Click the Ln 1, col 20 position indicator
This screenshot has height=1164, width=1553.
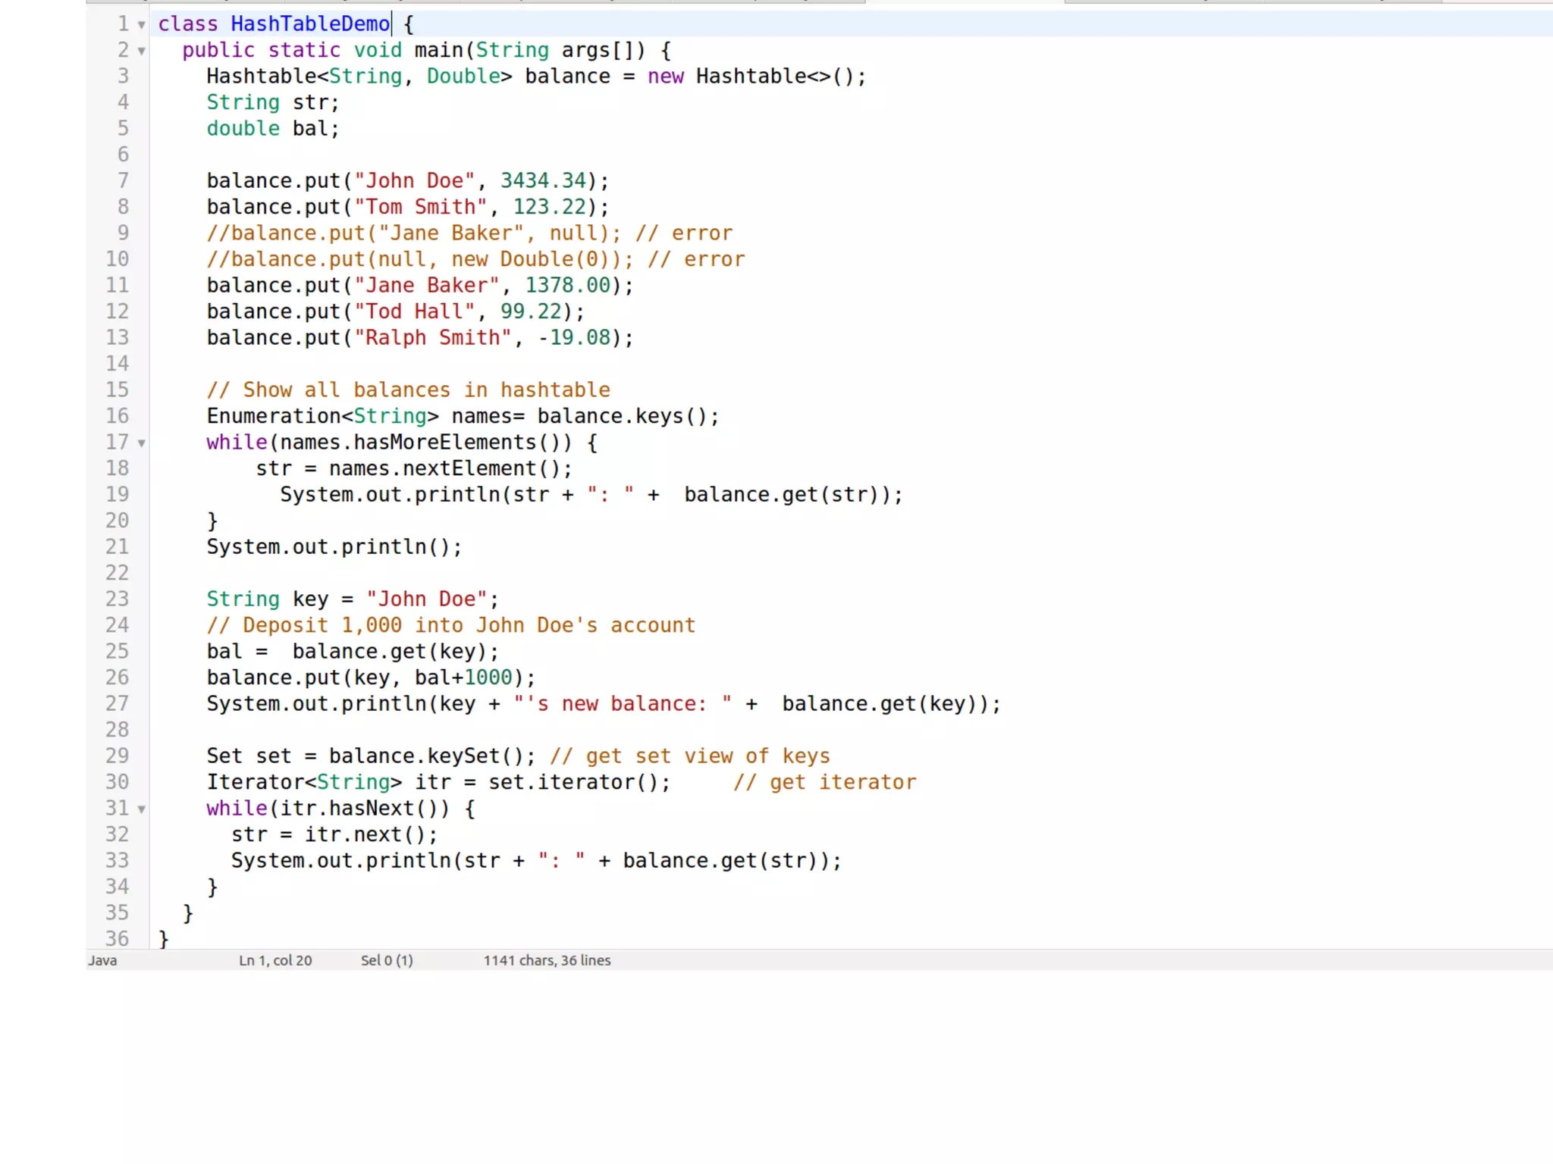(275, 960)
